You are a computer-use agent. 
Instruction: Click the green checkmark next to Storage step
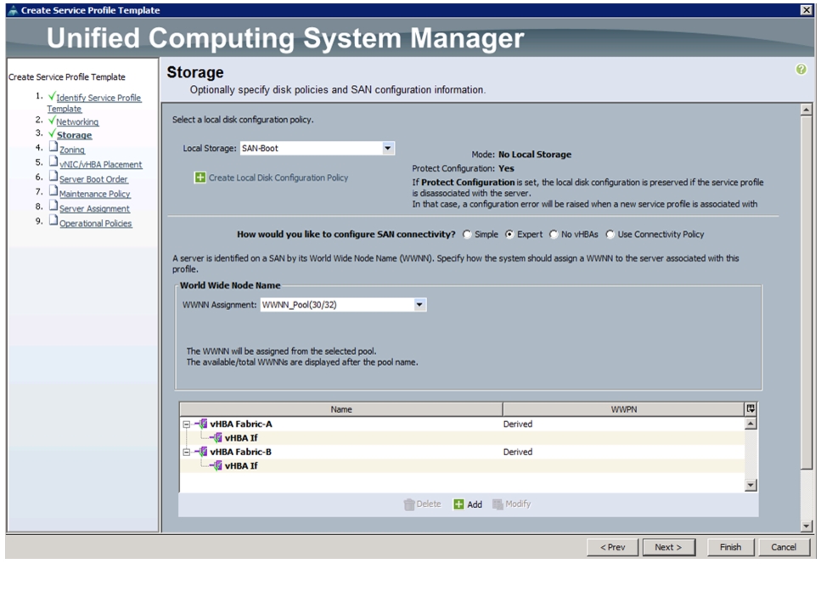pyautogui.click(x=51, y=133)
